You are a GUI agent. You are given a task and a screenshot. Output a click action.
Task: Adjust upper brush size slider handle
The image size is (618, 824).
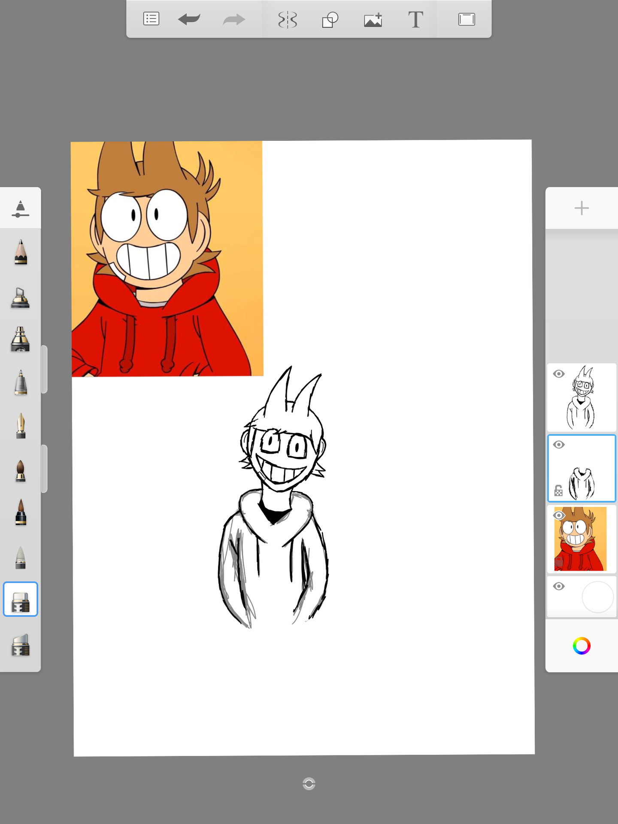44,369
